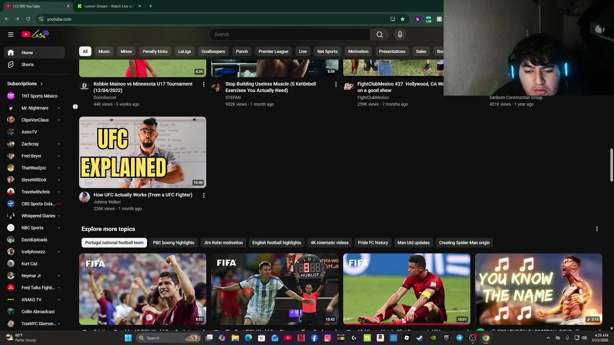Open Epic Games launcher from taskbar
The width and height of the screenshot is (614, 345).
pyautogui.click(x=446, y=338)
